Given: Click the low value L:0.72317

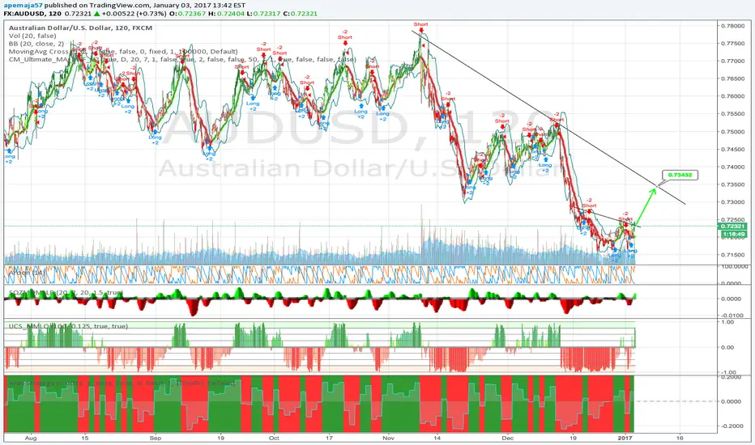Looking at the screenshot, I should tap(263, 14).
